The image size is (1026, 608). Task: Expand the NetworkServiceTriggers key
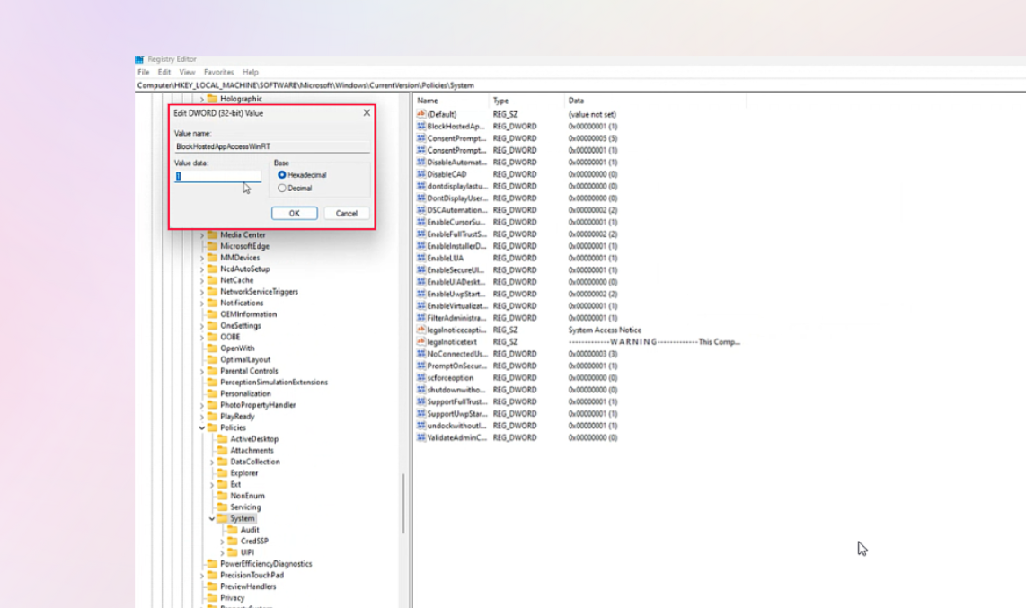click(201, 292)
